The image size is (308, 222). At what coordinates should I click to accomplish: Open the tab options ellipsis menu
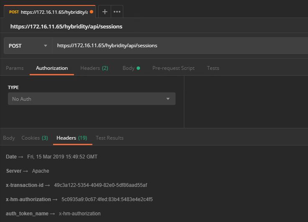[117, 12]
